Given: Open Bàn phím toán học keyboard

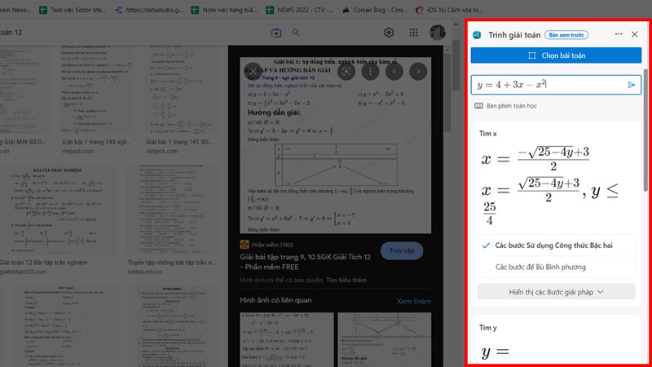Looking at the screenshot, I should 505,106.
